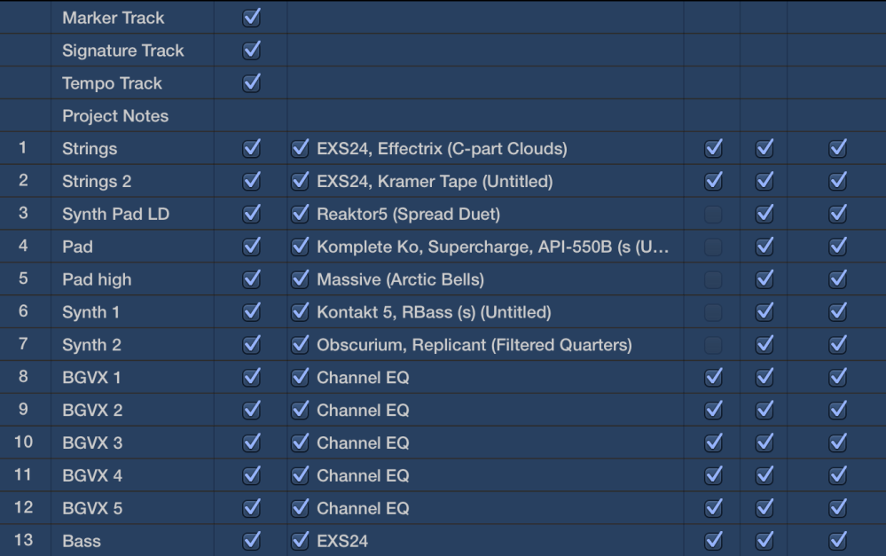Uncheck the Kontakt 5, RBass checkbox

click(x=301, y=312)
